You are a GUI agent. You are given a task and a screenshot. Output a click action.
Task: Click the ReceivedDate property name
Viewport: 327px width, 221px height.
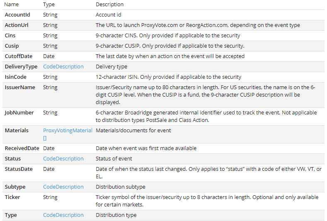(x=22, y=148)
